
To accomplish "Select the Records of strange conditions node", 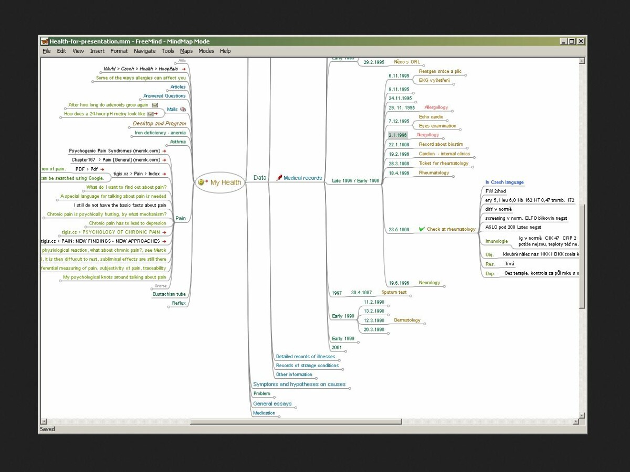I will (307, 366).
